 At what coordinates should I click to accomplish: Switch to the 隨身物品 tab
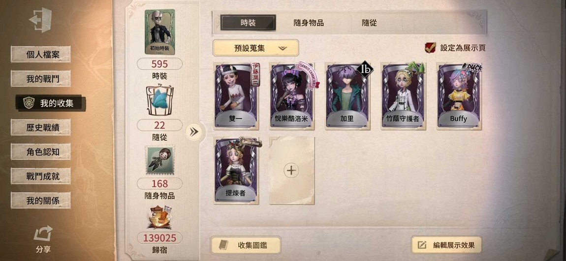click(x=309, y=23)
